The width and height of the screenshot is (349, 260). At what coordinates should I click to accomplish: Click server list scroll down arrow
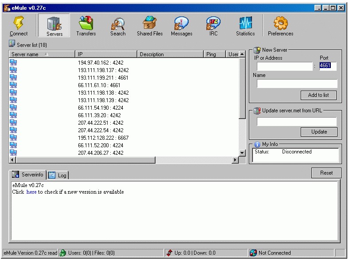242,153
